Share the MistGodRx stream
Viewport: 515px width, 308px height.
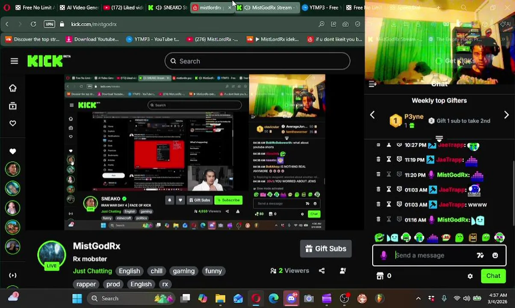click(322, 271)
